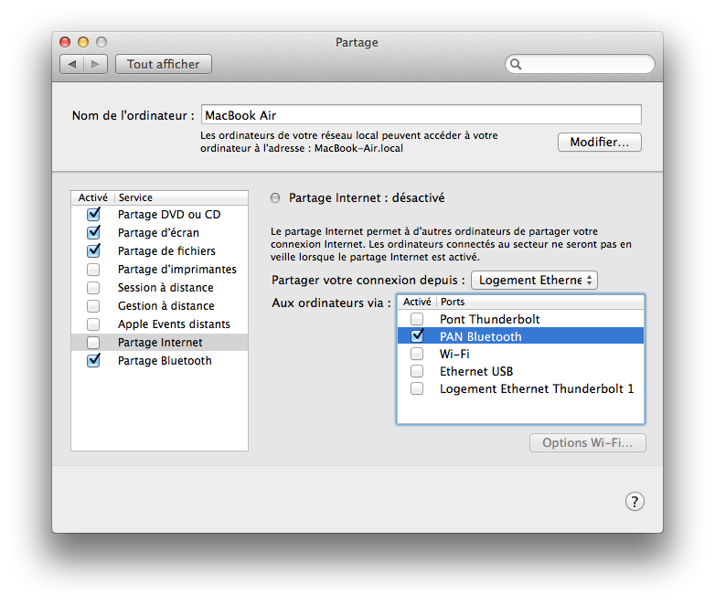Enable Session à distance checkbox
The height and width of the screenshot is (605, 715).
click(93, 288)
